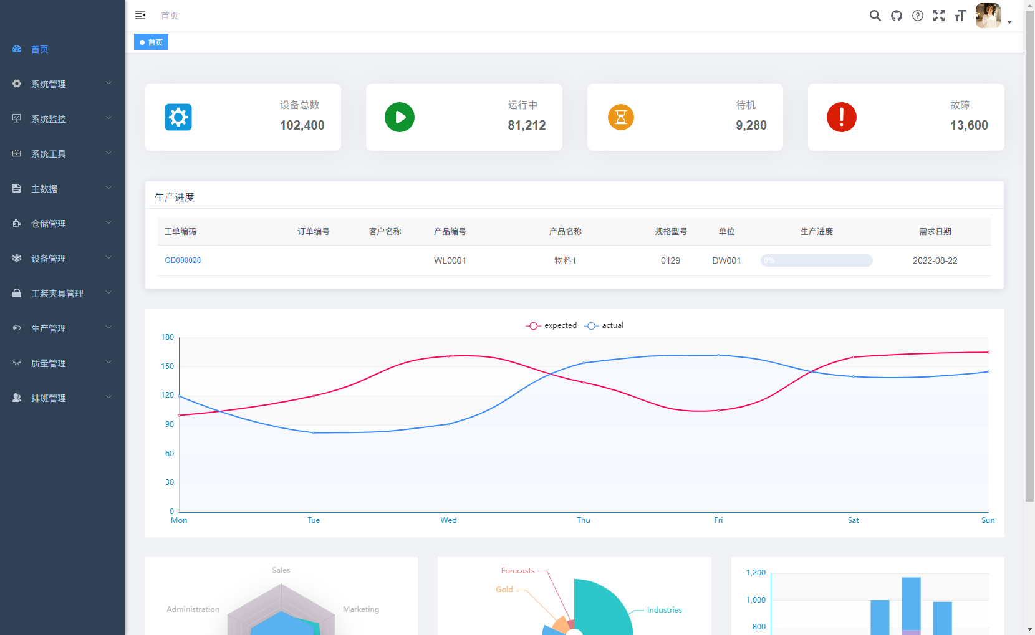Expand the 生产管理 chevron
Screen dimensions: 1035x635
tap(108, 327)
